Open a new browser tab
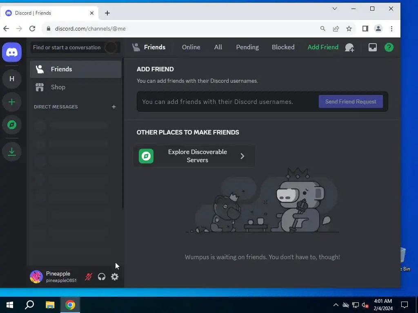 107,13
